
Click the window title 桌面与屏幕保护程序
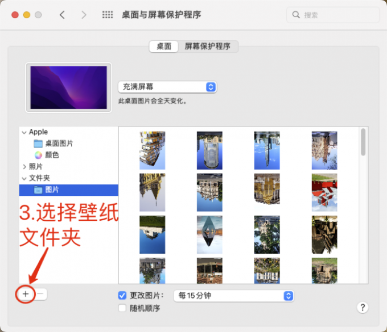coord(162,15)
